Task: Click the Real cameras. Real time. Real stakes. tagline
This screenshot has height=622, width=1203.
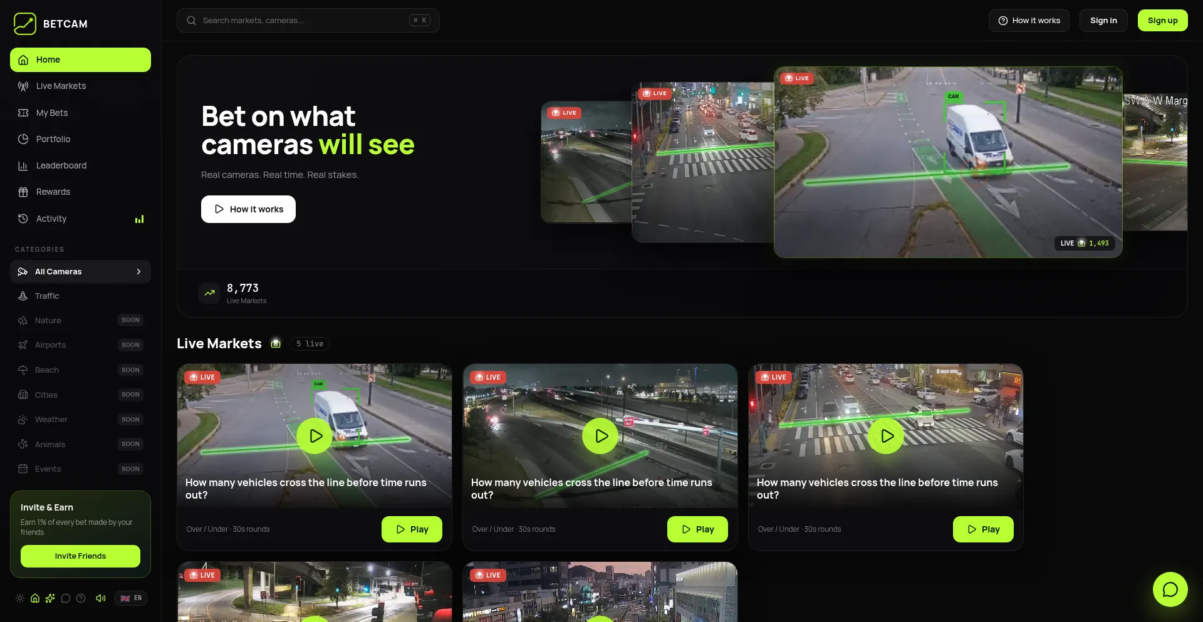Action: [280, 175]
